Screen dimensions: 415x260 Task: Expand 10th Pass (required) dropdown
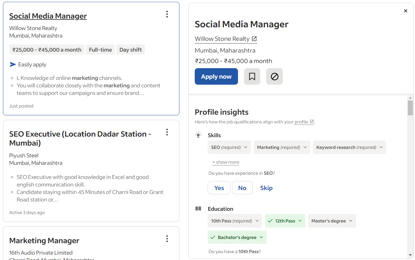(235, 221)
